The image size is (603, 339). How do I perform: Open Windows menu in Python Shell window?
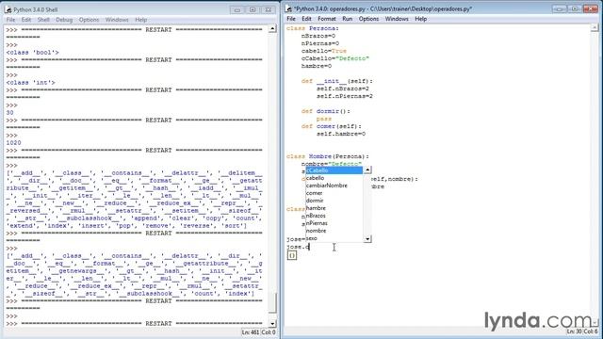click(x=117, y=20)
